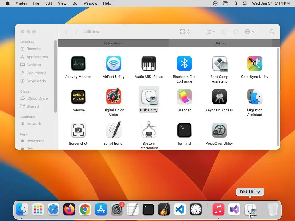Launch Visual Studio from the Dock
The height and width of the screenshot is (221, 295).
click(x=234, y=209)
